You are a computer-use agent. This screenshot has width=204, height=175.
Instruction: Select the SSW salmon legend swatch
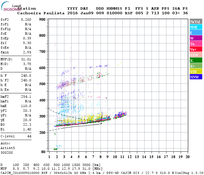(x=196, y=55)
